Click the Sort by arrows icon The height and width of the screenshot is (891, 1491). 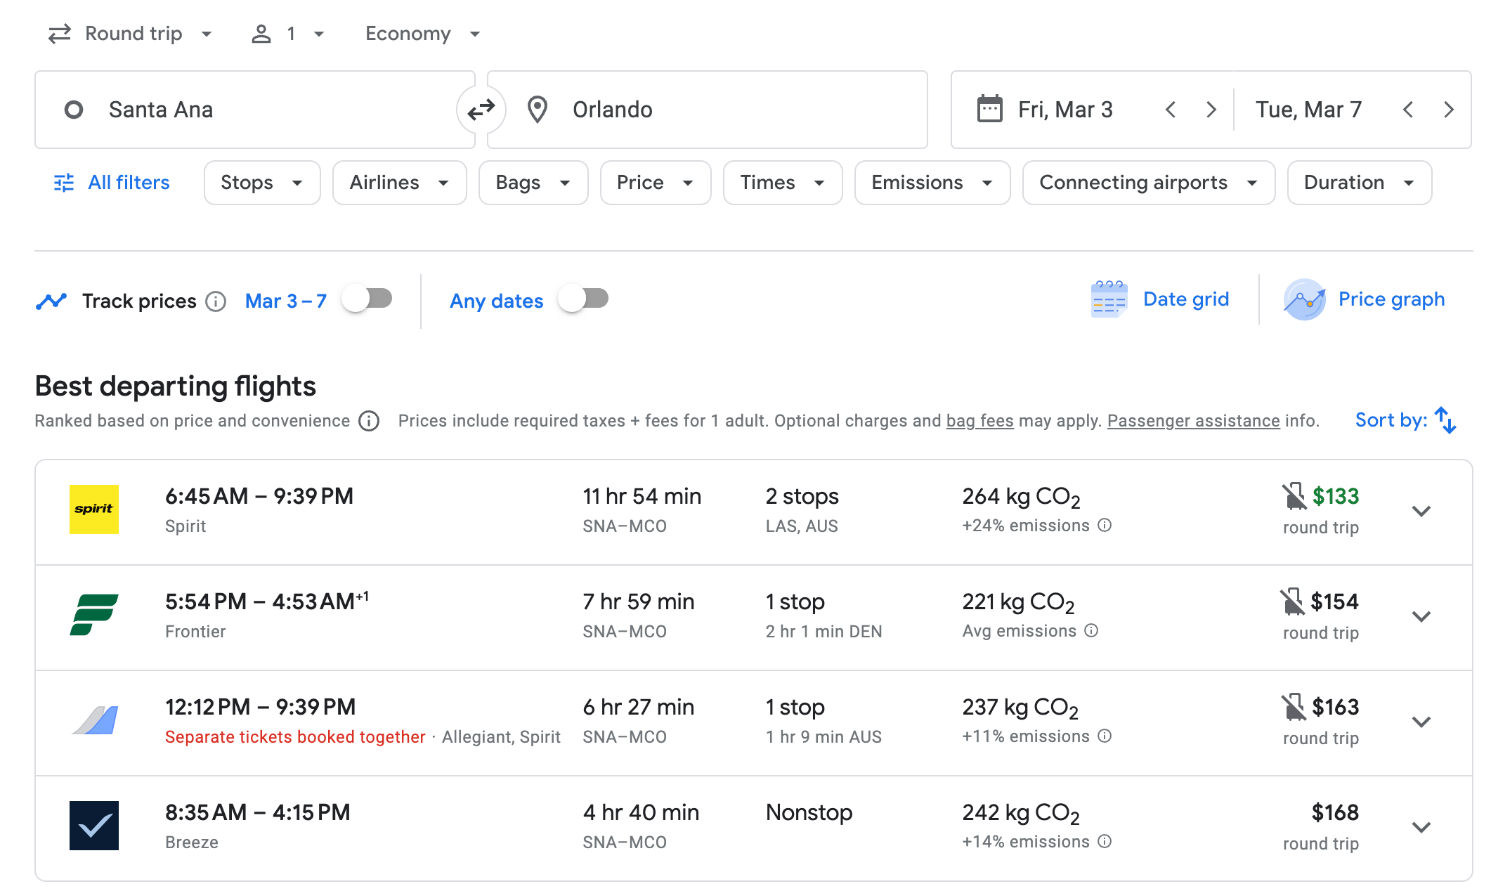[x=1445, y=420]
